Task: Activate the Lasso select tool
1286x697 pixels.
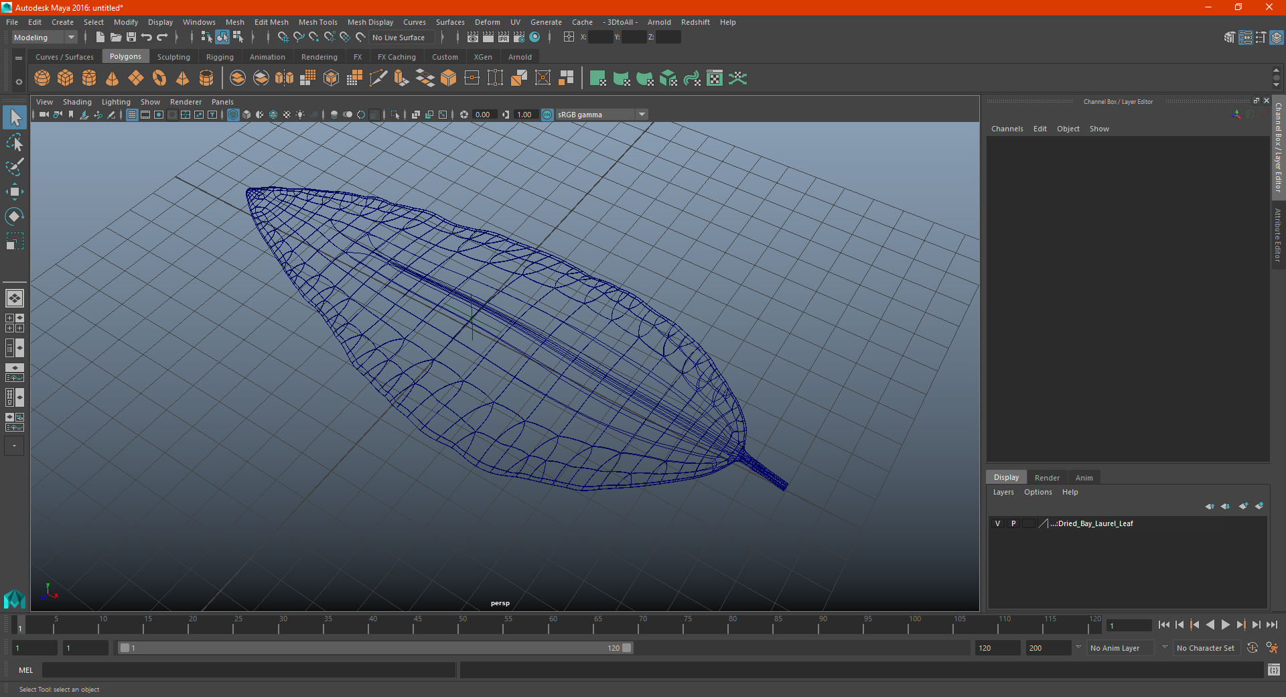Action: point(15,142)
